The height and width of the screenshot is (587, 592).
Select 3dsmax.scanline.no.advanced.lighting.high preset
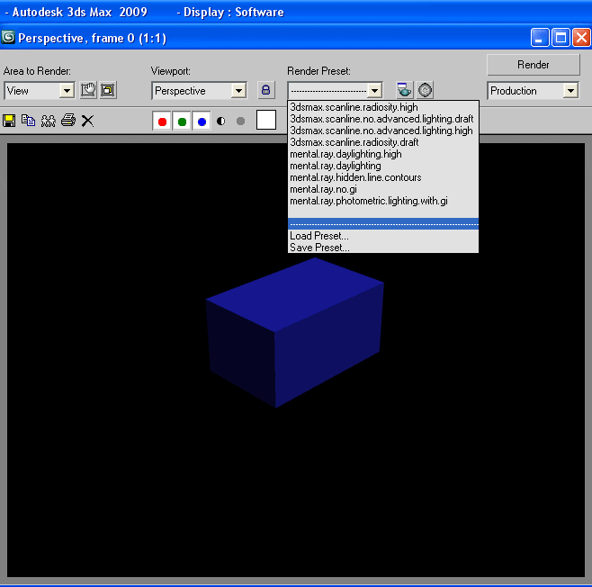tap(383, 131)
